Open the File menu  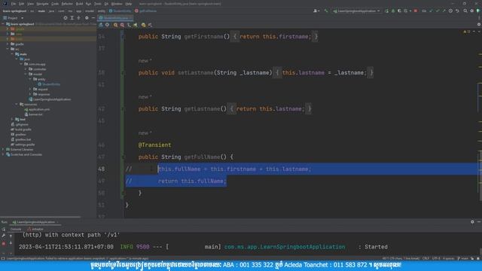coord(14,4)
